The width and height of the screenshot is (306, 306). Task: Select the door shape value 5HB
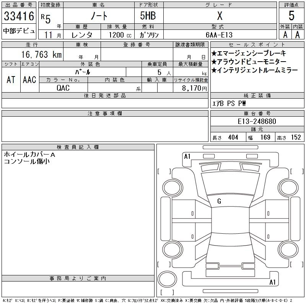[148, 16]
